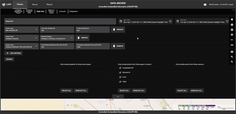The image size is (236, 114).
Task: Select the Flight Data subtab
Action: point(40,11)
